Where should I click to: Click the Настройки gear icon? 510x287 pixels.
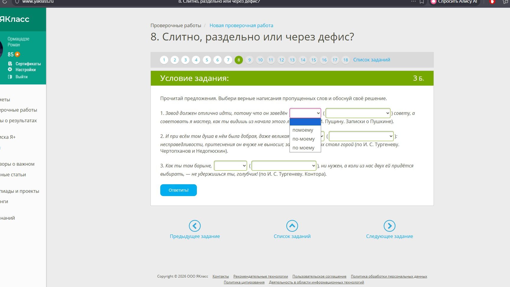coord(10,69)
